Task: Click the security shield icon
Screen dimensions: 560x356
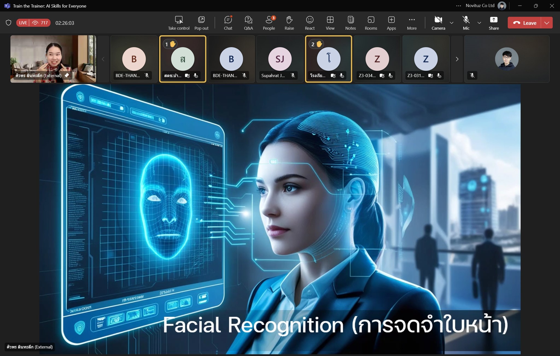Action: (8, 23)
